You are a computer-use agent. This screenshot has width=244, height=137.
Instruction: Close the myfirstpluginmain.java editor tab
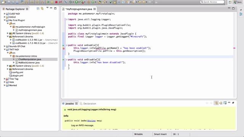(x=95, y=9)
